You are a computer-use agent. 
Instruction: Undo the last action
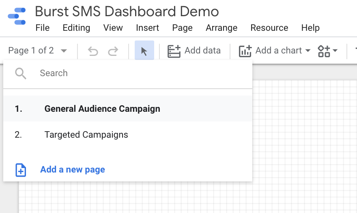(x=93, y=51)
